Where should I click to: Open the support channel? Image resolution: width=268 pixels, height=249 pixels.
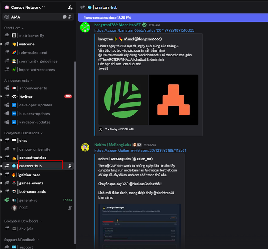38,247
